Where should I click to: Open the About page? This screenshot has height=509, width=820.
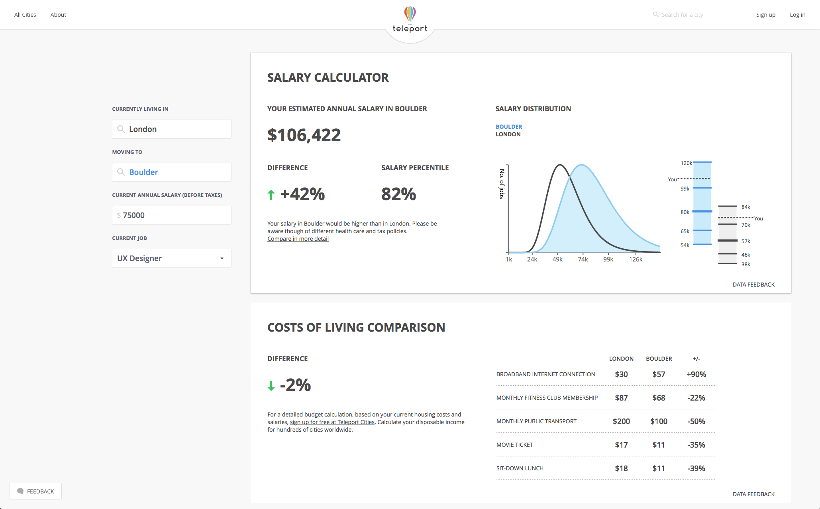[x=58, y=15]
